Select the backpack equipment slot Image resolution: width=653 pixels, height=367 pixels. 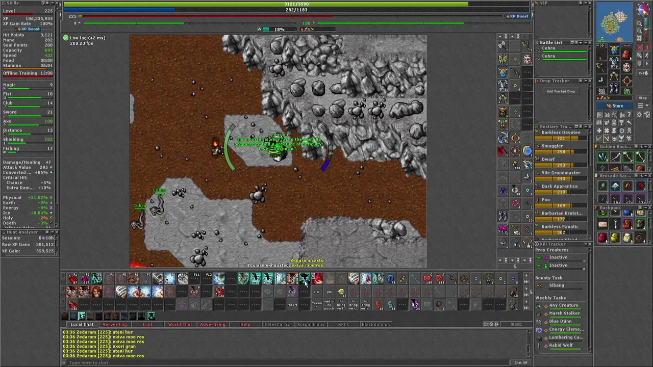coord(627,55)
